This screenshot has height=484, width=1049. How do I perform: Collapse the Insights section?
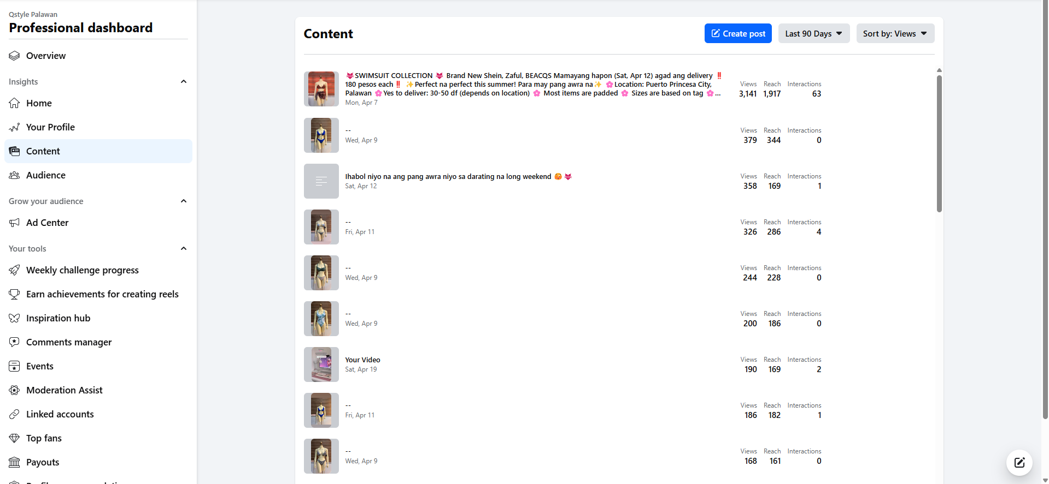pyautogui.click(x=184, y=82)
